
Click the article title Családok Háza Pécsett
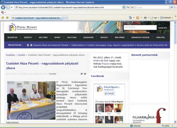point(42,66)
